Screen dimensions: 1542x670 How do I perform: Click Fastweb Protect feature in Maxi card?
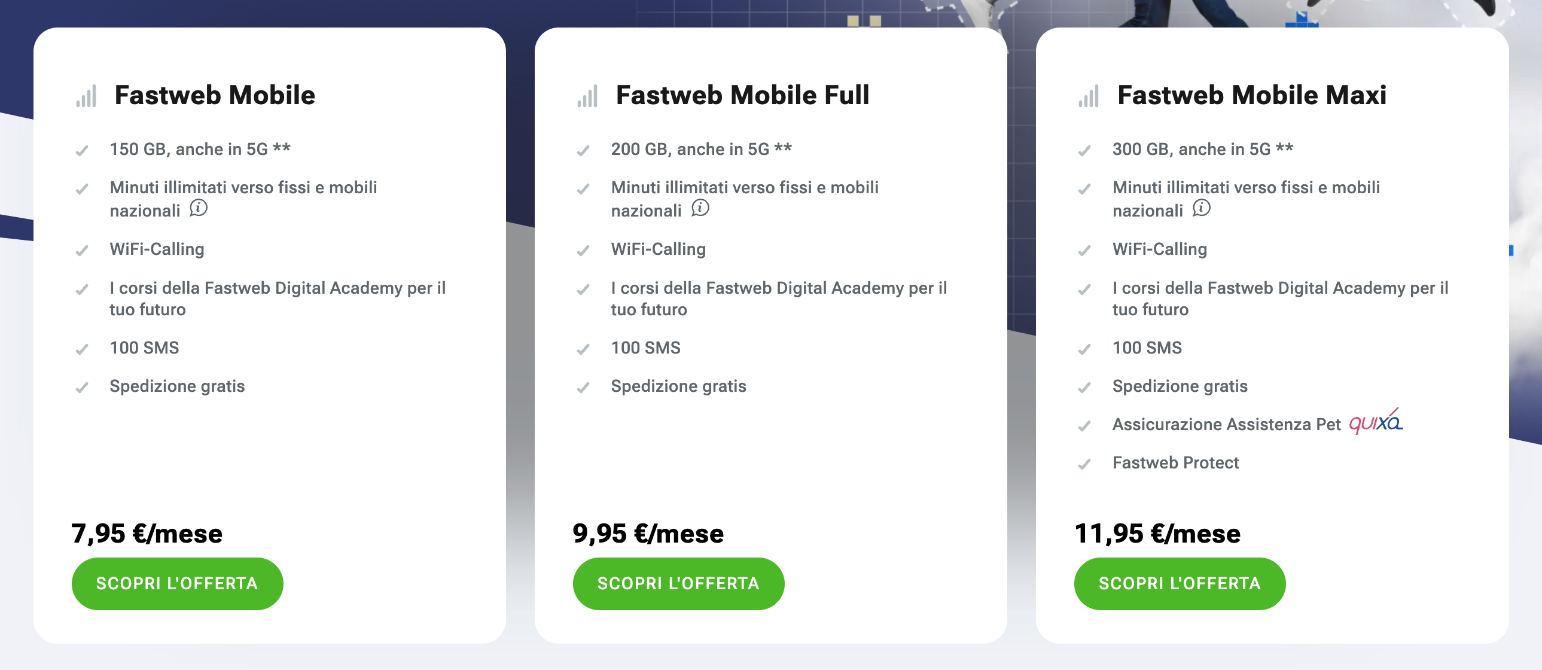click(1175, 463)
